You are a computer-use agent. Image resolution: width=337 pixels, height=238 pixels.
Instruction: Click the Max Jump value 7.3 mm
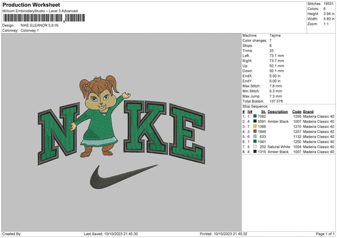276,96
